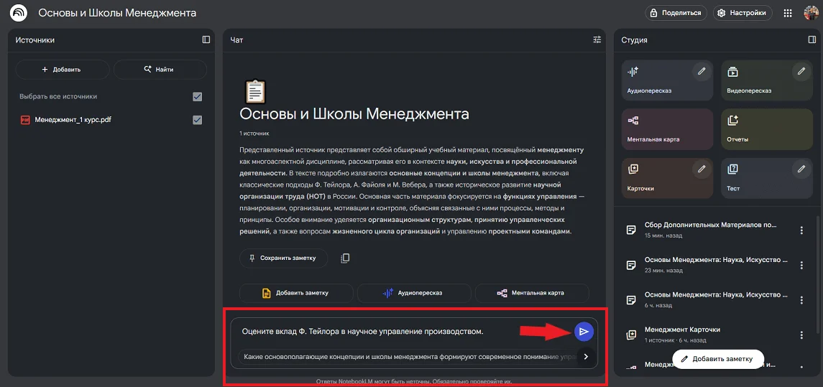The height and width of the screenshot is (387, 823).
Task: Copy summary with the copy icon
Action: 345,258
